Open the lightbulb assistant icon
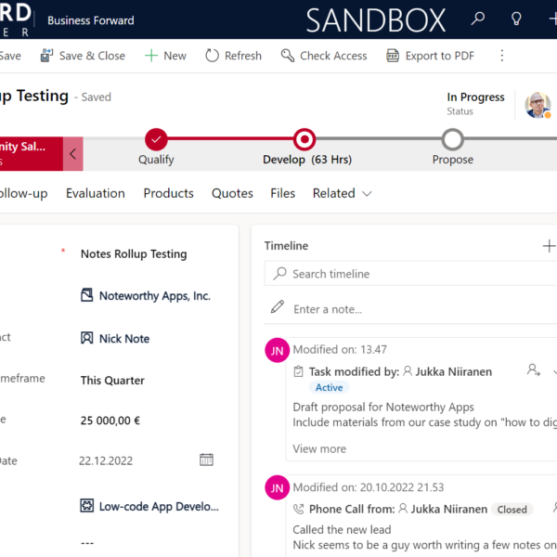Viewport: 557px width, 557px height. pyautogui.click(x=516, y=19)
